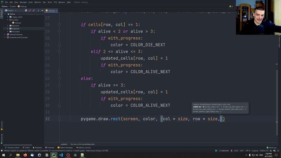
Task: Open the TODO tool window
Action: (x=26, y=147)
